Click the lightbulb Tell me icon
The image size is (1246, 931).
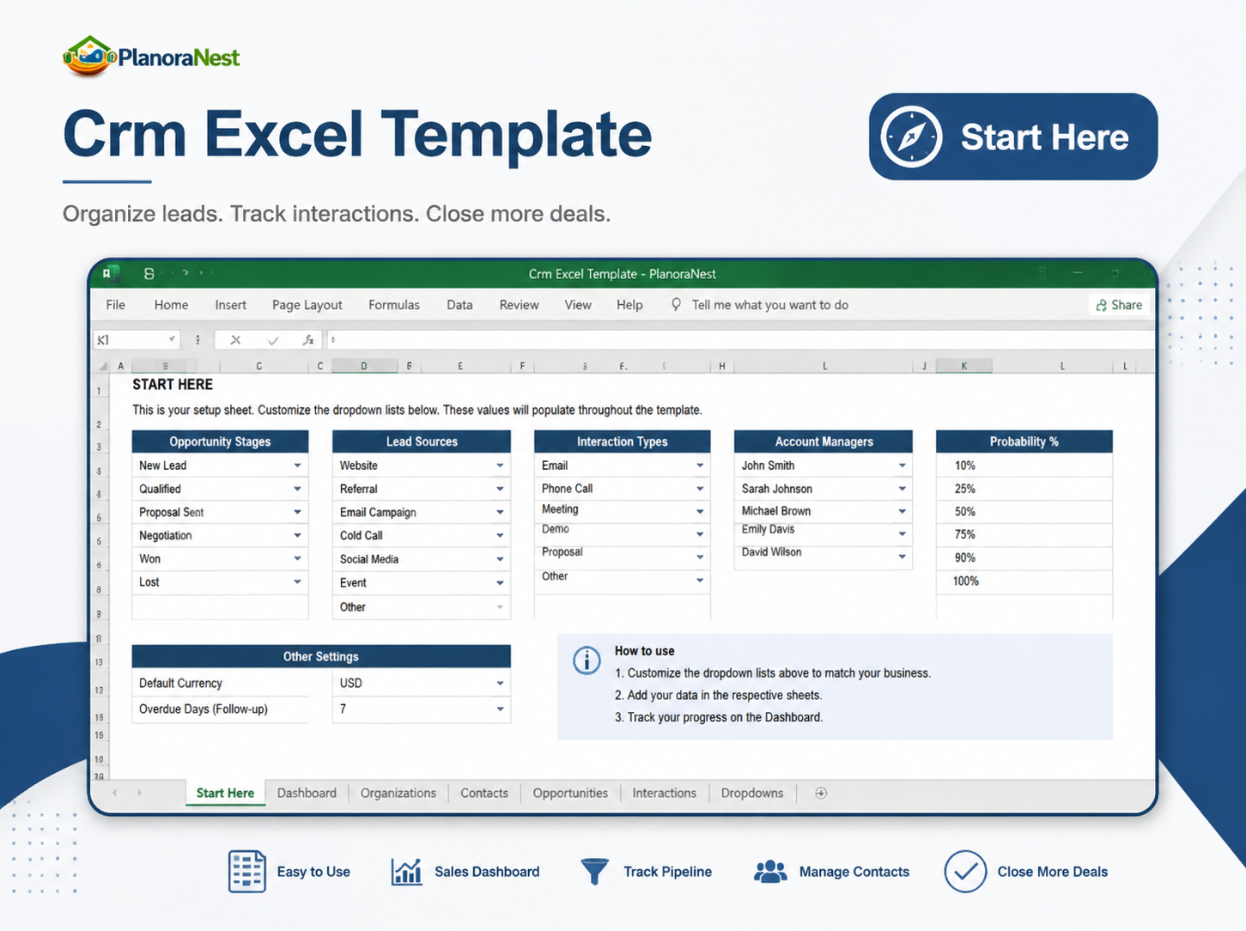click(x=677, y=305)
